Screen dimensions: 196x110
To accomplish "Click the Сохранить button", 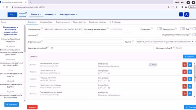I will pos(190,107).
